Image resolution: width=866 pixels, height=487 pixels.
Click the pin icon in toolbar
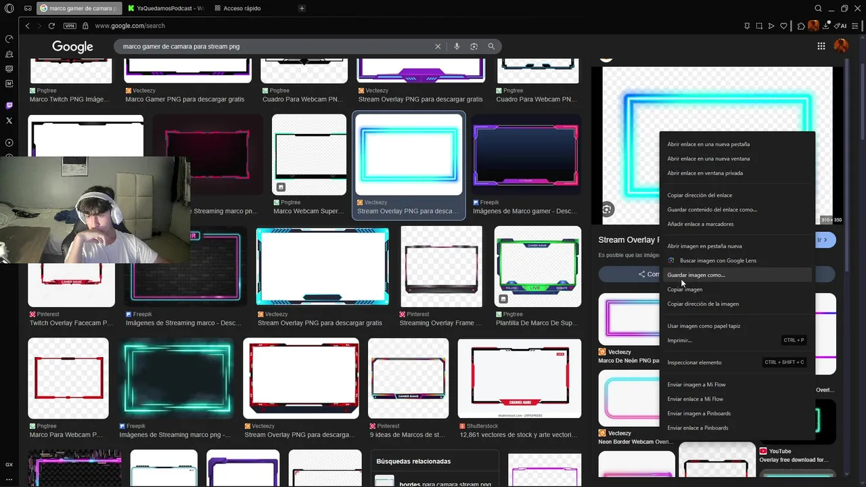tap(747, 26)
